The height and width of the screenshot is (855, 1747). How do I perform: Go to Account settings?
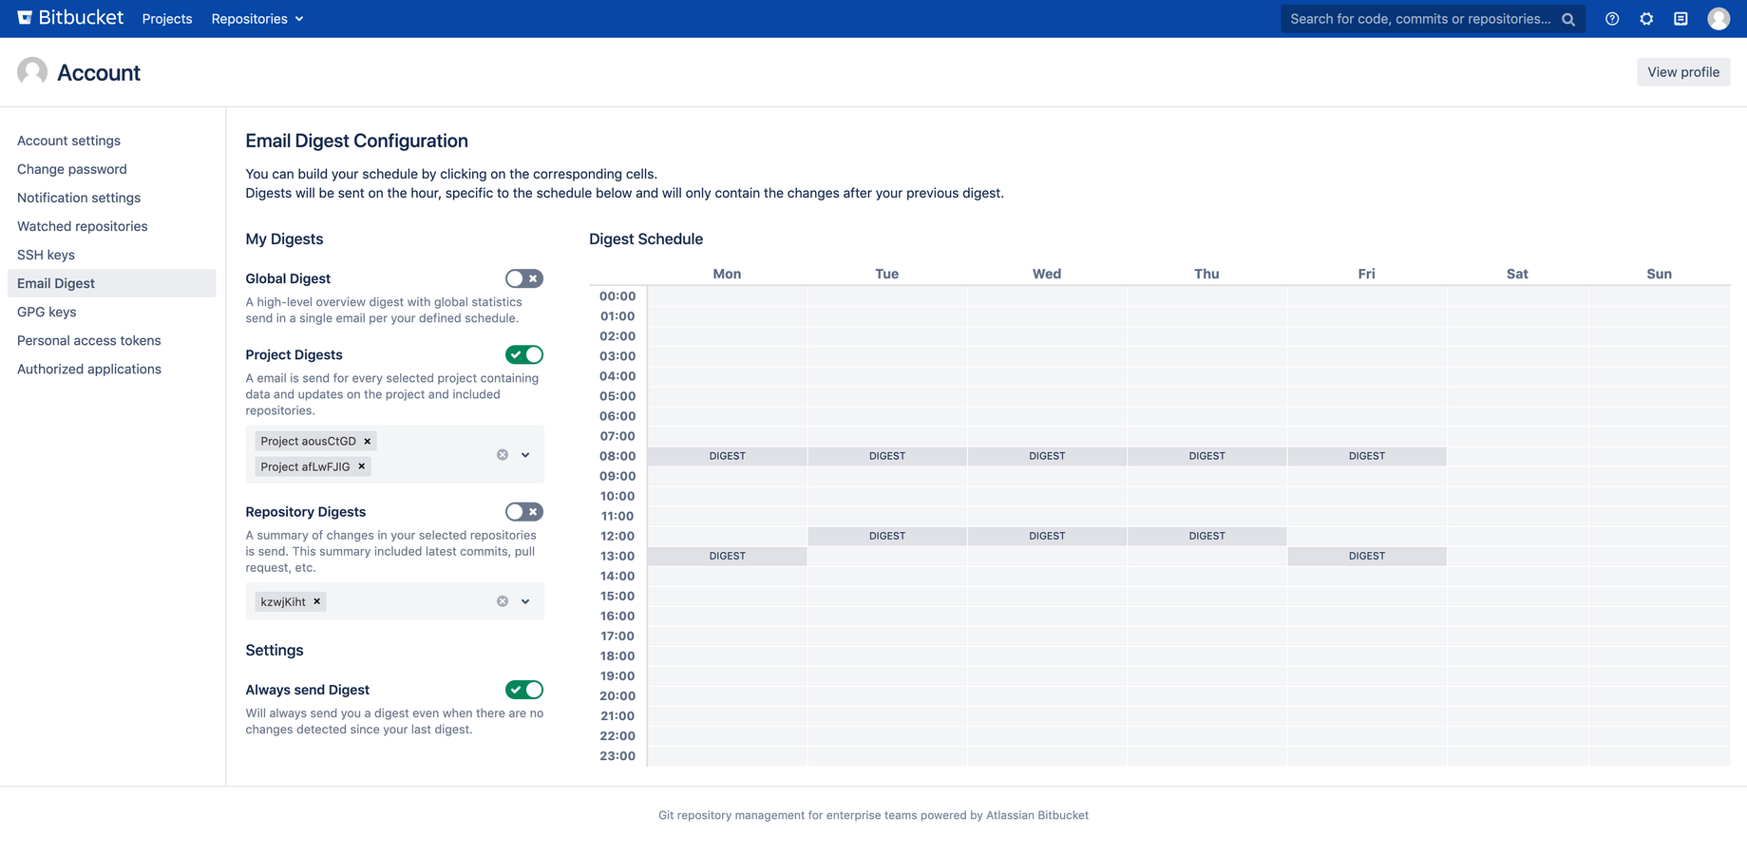68,141
